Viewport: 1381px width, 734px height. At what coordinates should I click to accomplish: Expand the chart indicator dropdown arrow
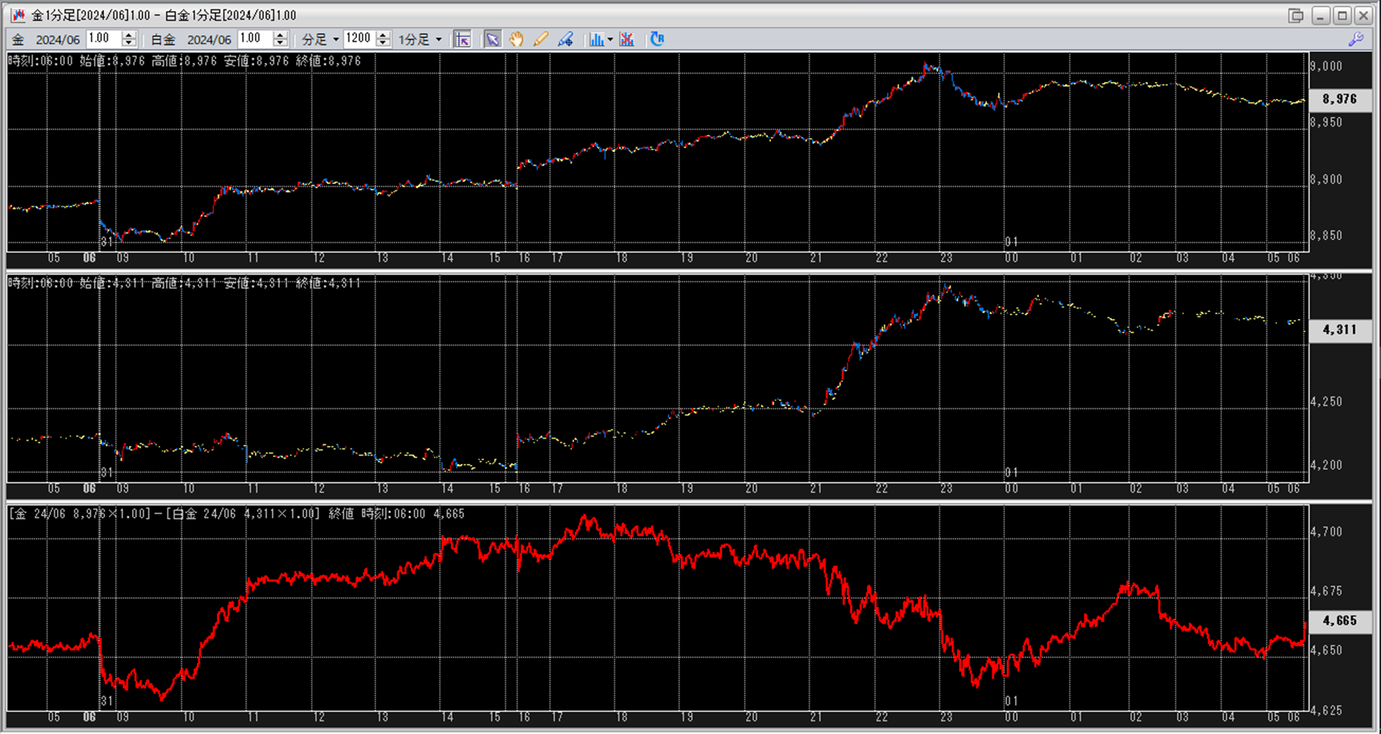pos(611,39)
